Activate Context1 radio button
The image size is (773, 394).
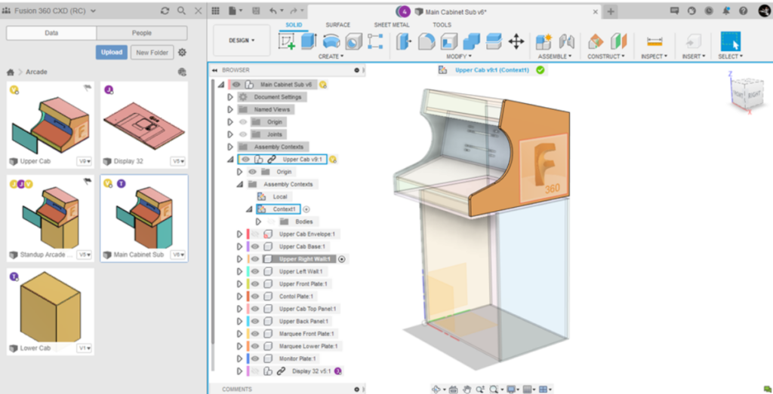306,209
